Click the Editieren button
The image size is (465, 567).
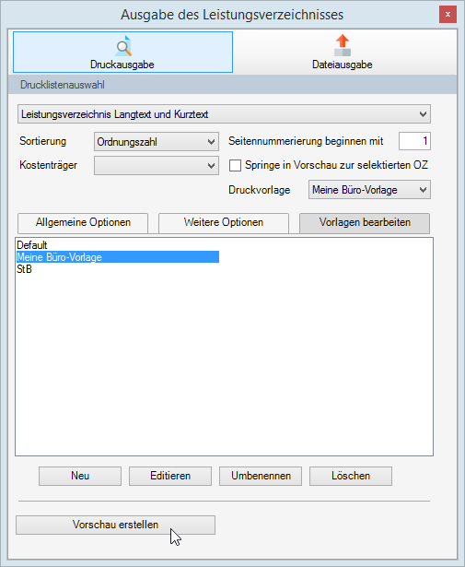[170, 476]
